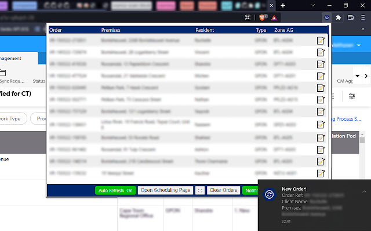Open the browser Extensions puzzle icon

[339, 17]
